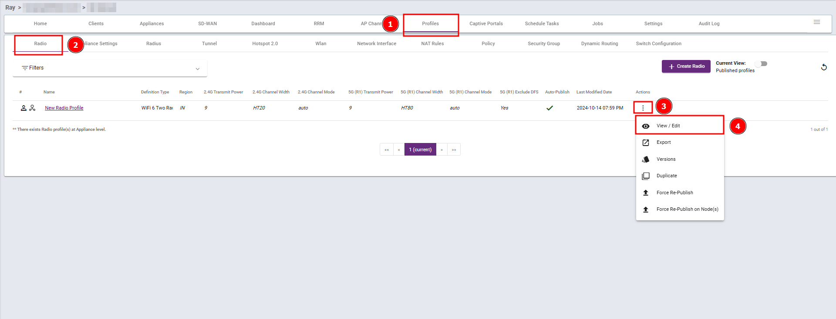Click the Versions icon in actions menu
This screenshot has width=836, height=319.
(x=646, y=159)
